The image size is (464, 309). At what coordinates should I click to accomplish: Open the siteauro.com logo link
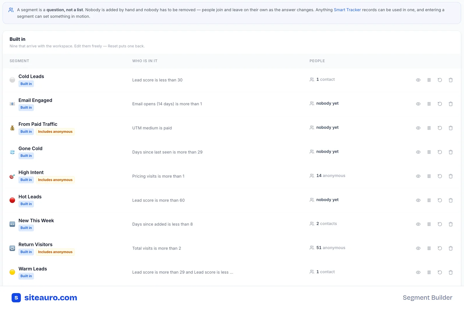tap(44, 297)
